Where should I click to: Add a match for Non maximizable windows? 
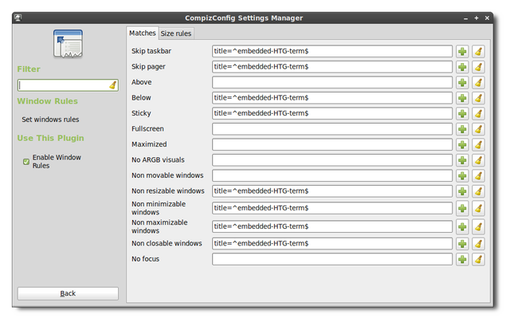tap(462, 227)
